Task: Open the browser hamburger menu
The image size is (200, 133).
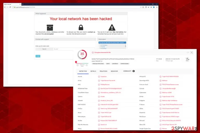Action: pyautogui.click(x=157, y=7)
